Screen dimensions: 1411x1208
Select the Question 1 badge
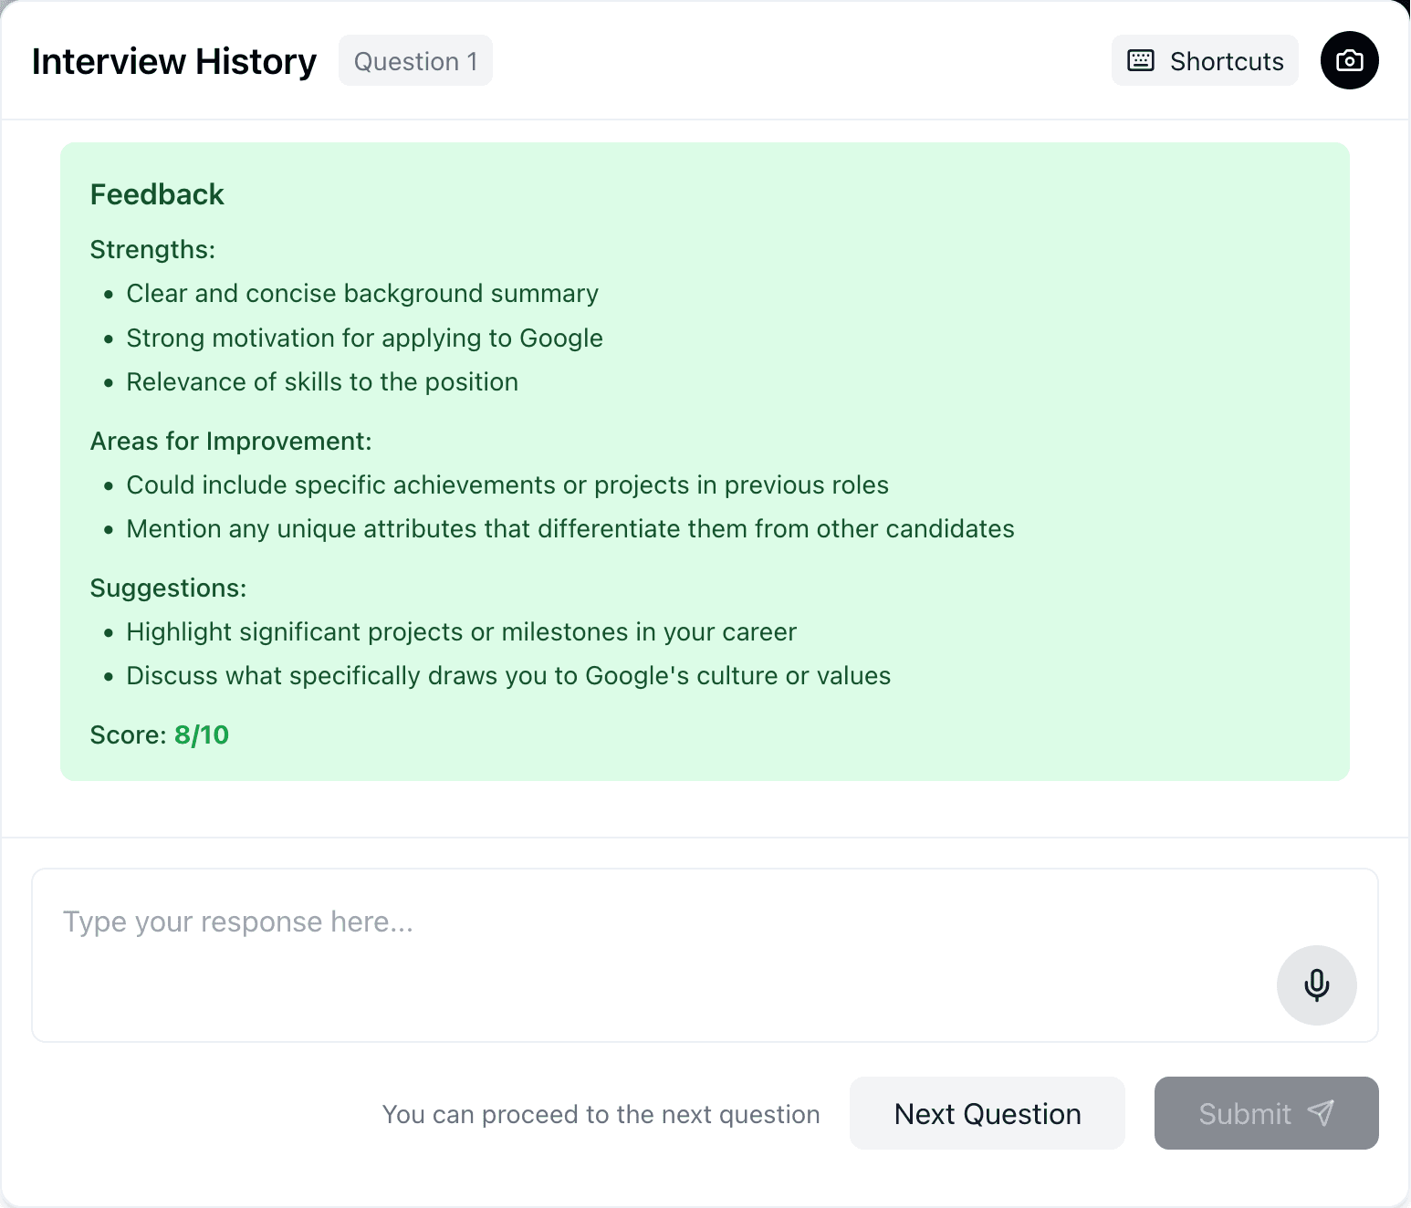coord(415,60)
